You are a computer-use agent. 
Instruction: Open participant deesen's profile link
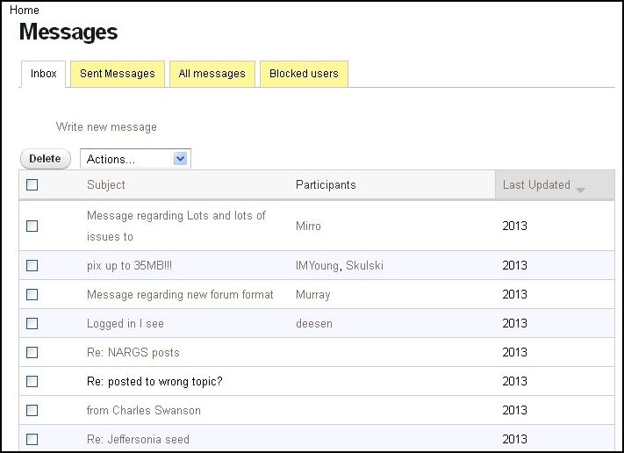pyautogui.click(x=312, y=324)
